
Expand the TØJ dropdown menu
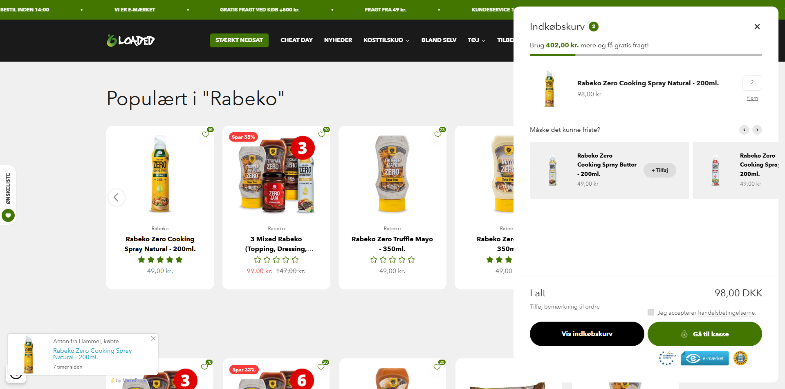(477, 40)
